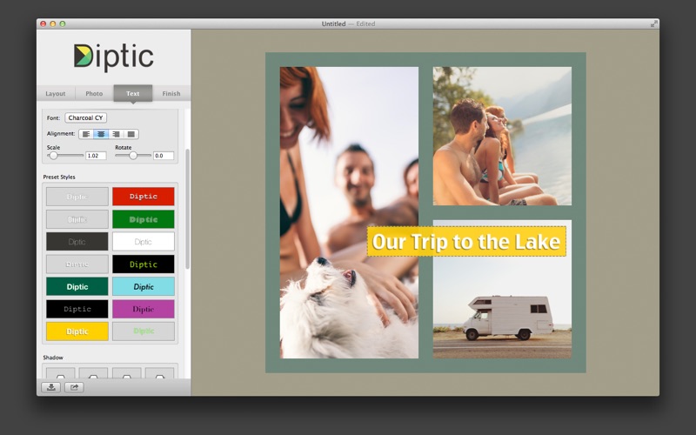Open the Photo tab
This screenshot has height=435, width=696.
point(94,93)
